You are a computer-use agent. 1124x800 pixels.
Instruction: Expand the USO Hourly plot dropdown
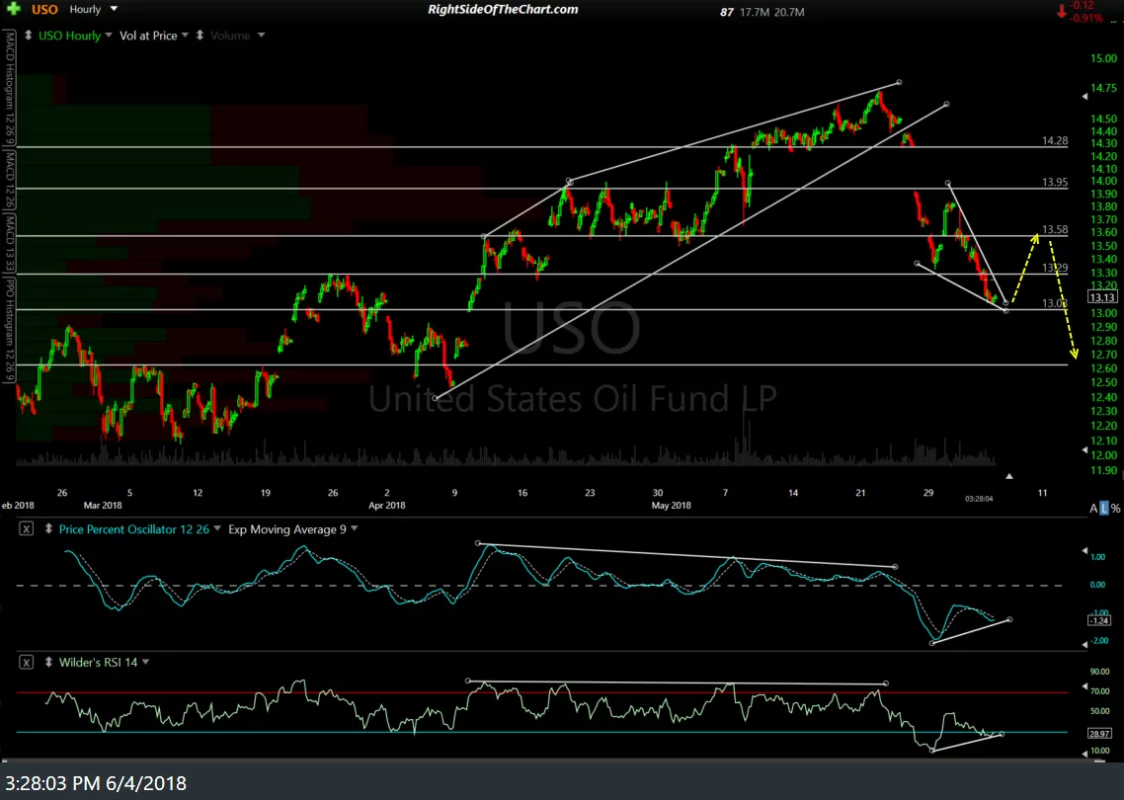click(109, 36)
